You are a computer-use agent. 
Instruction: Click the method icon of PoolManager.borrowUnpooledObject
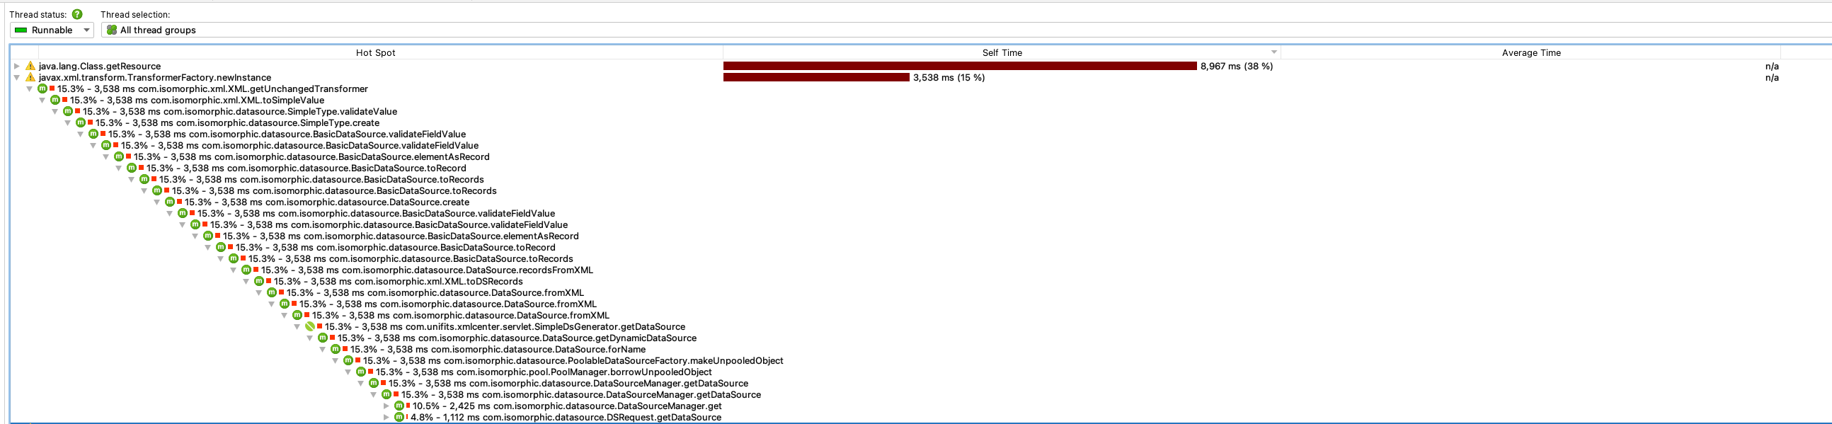click(361, 372)
